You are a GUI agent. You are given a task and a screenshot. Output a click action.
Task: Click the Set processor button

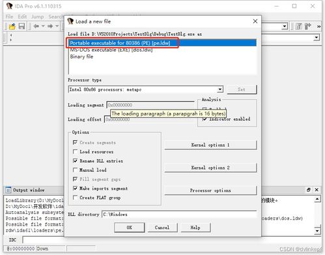(242, 89)
